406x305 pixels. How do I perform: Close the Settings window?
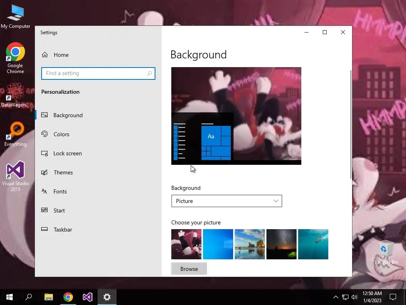point(343,32)
